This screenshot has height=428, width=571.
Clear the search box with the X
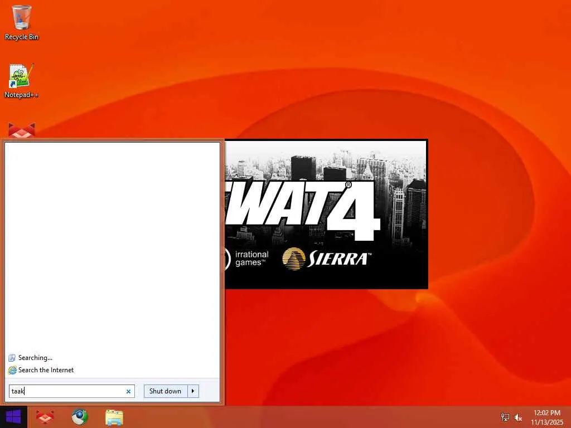(128, 391)
